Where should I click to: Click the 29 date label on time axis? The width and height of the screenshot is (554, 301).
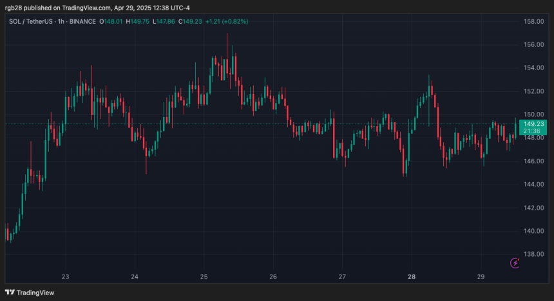point(481,277)
